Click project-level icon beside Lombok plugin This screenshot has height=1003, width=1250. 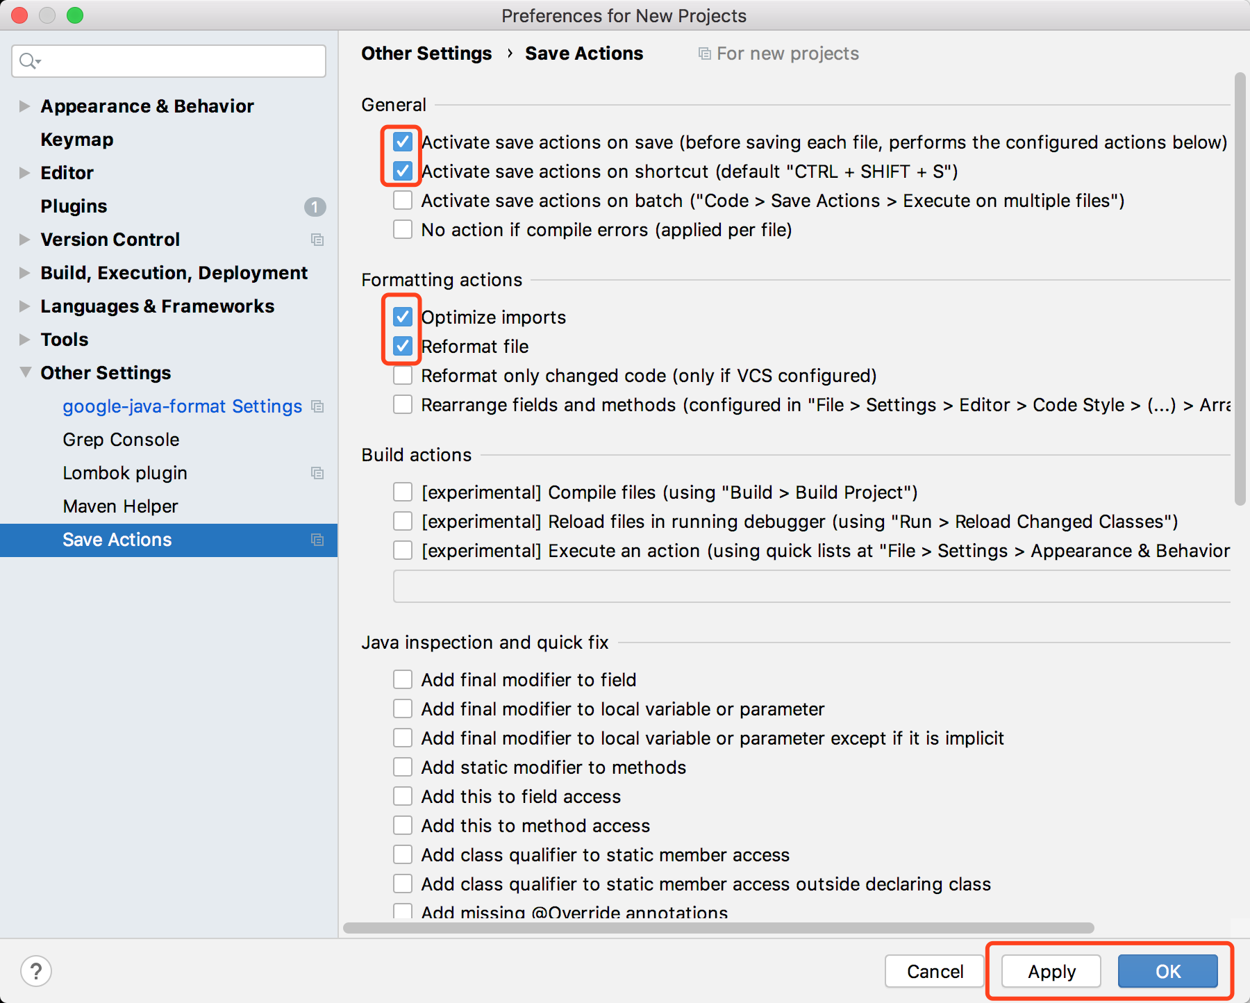tap(317, 473)
